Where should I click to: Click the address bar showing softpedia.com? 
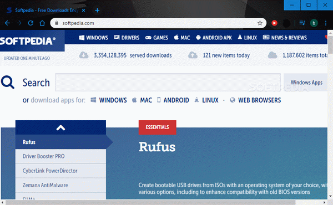point(158,23)
